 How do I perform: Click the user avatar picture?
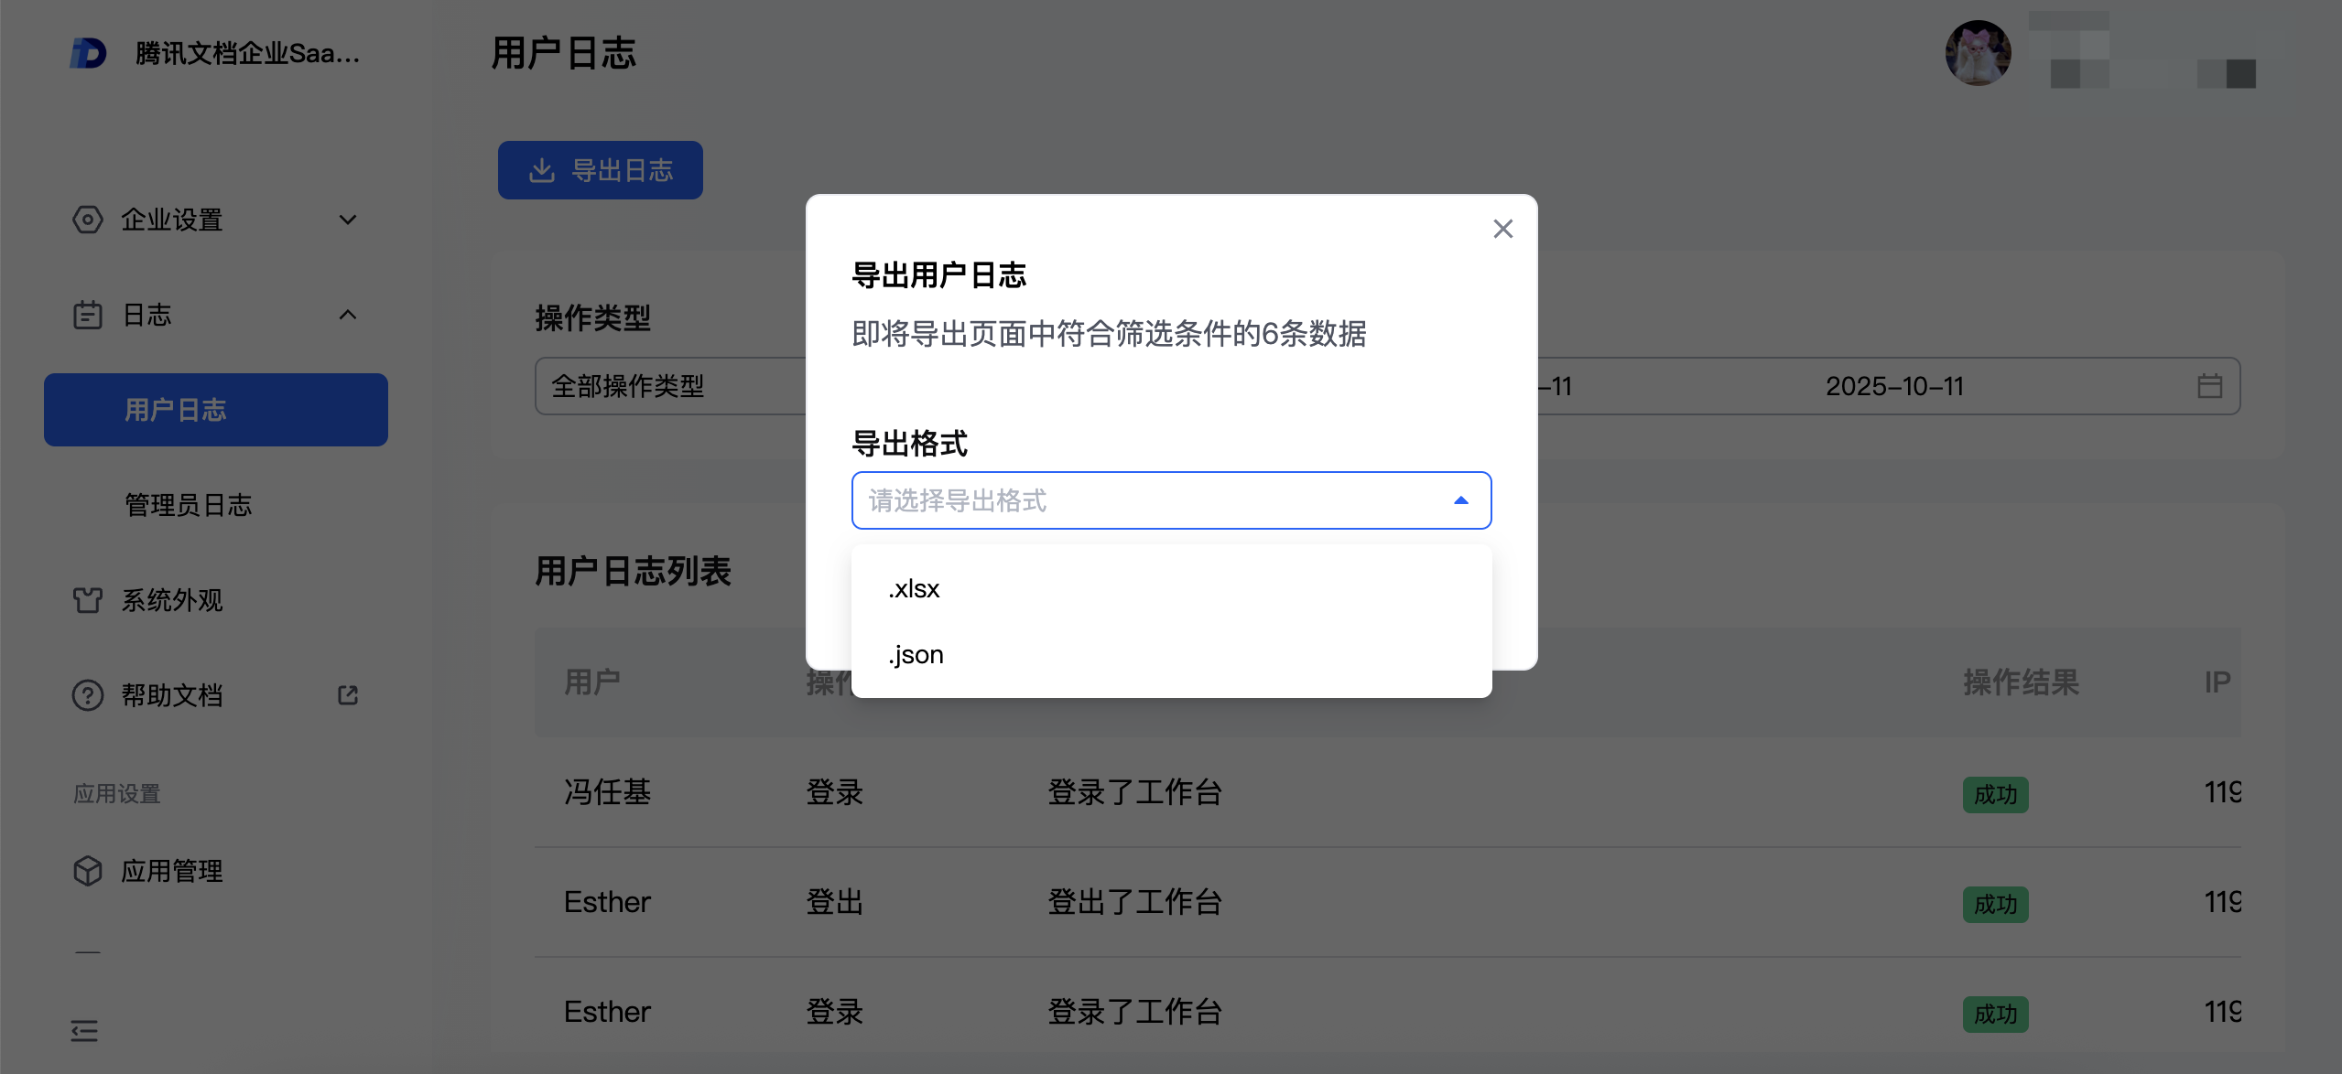[x=1978, y=53]
